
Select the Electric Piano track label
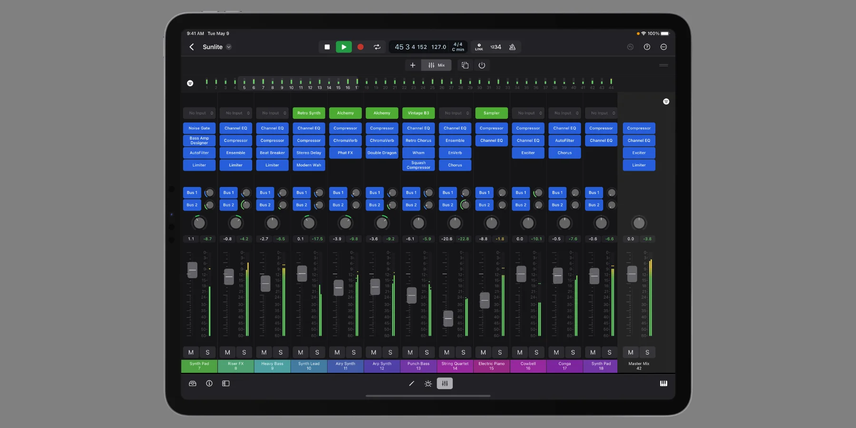pyautogui.click(x=491, y=366)
